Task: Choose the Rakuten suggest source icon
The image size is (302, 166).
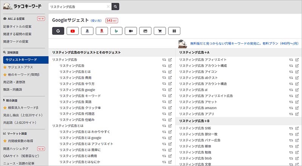Action: click(x=102, y=31)
